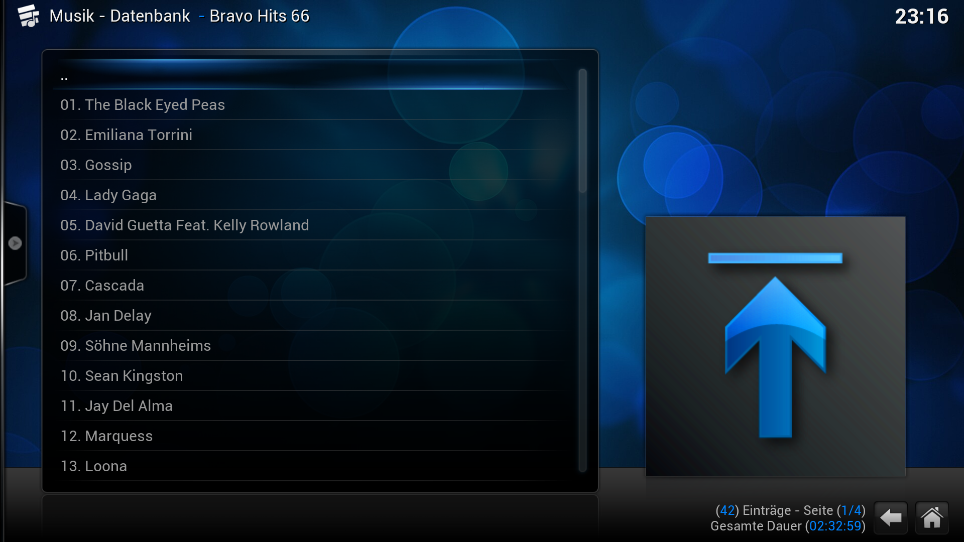Click the list scrollbar handle
The height and width of the screenshot is (542, 964).
point(582,130)
